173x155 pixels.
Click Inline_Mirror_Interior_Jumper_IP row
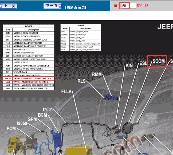click(x=81, y=44)
